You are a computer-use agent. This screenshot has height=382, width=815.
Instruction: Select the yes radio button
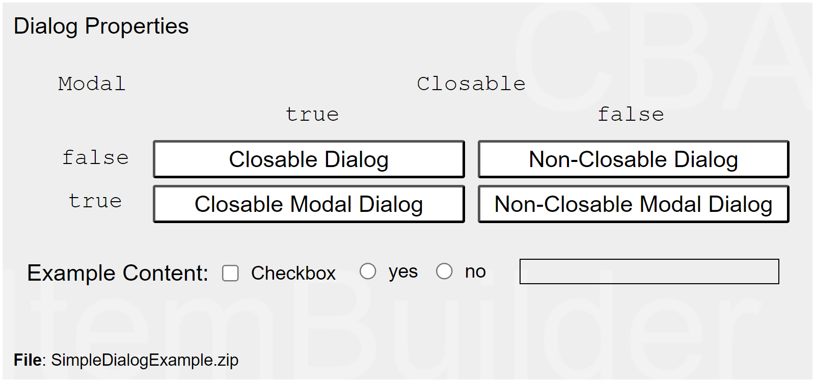coord(368,271)
